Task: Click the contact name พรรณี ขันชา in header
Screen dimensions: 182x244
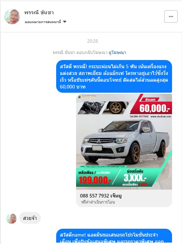Action: (39, 12)
